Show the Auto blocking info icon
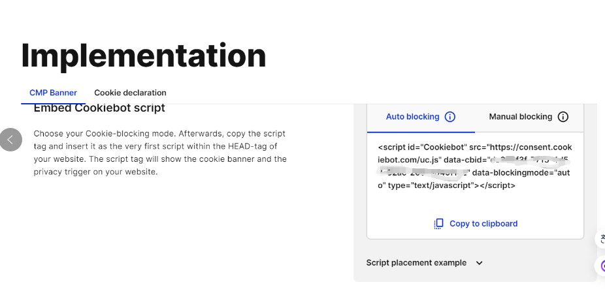This screenshot has height=295, width=605. click(450, 117)
